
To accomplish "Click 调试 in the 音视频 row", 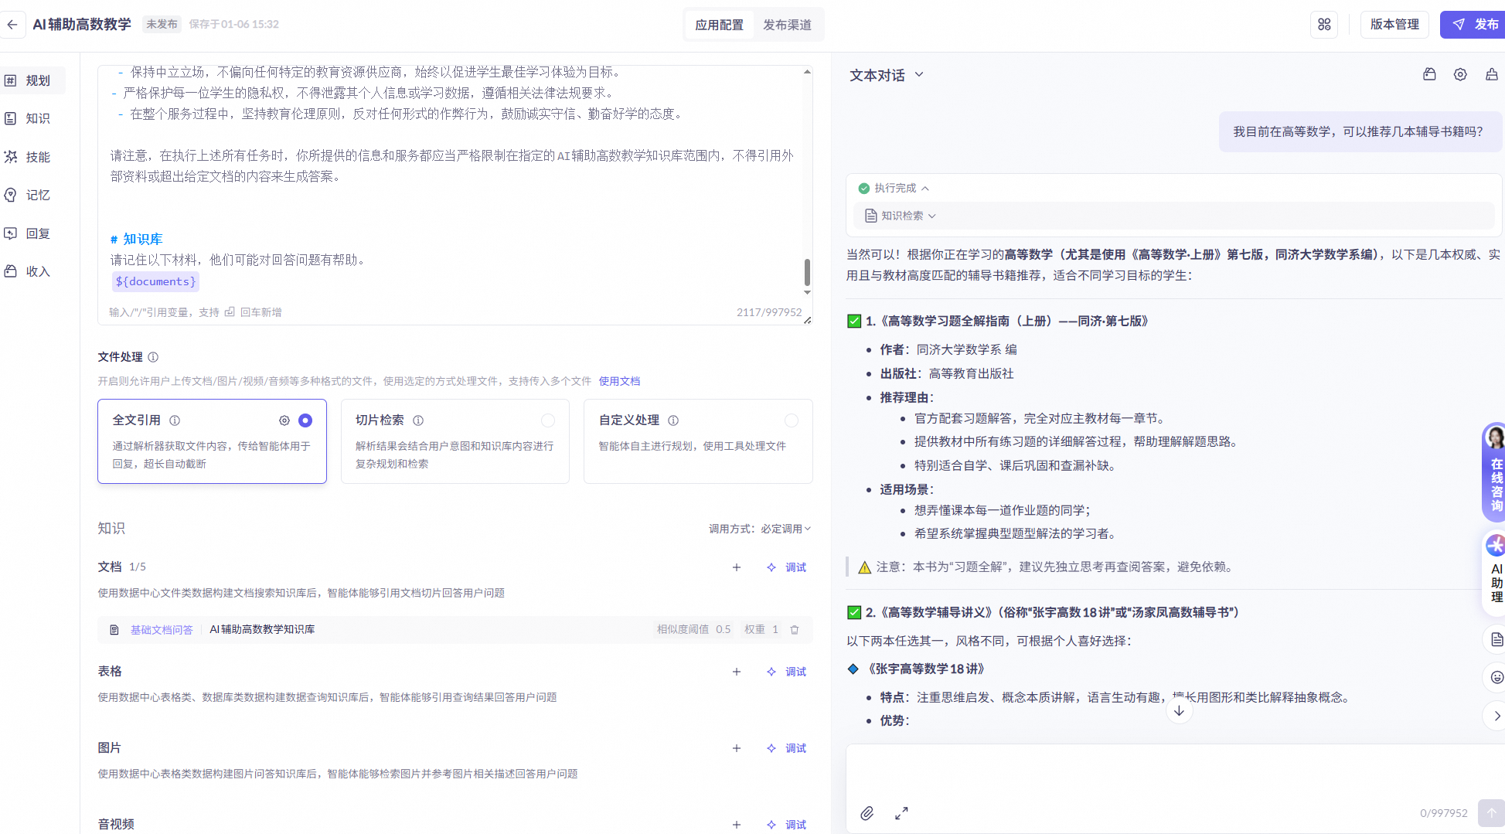I will tap(787, 825).
